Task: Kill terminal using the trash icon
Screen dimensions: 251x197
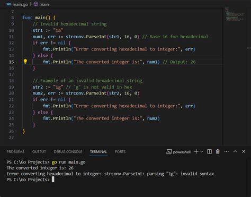Action: pos(218,151)
